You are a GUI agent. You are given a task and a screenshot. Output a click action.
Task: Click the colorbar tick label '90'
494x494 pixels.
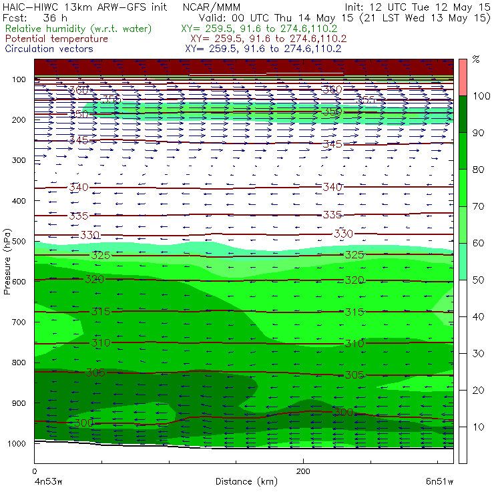pos(478,133)
